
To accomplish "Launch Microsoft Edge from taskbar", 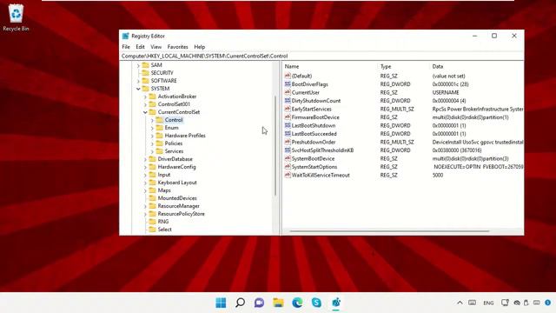I will tap(297, 303).
